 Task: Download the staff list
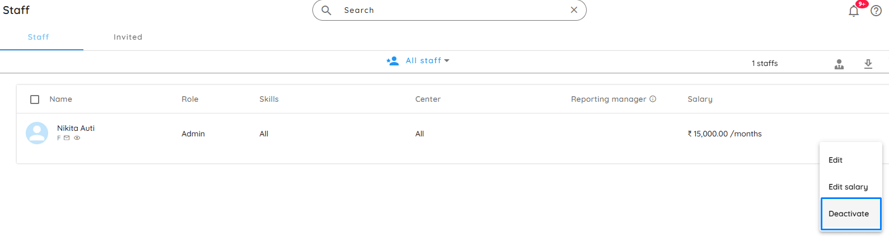coord(868,64)
